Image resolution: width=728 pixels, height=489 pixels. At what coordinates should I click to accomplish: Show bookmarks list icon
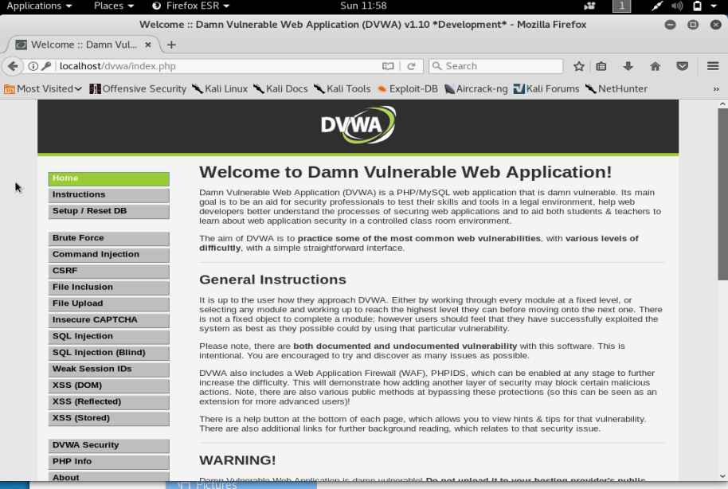(x=601, y=66)
